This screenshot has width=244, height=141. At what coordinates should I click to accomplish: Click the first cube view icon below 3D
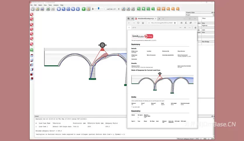[x=32, y=56]
